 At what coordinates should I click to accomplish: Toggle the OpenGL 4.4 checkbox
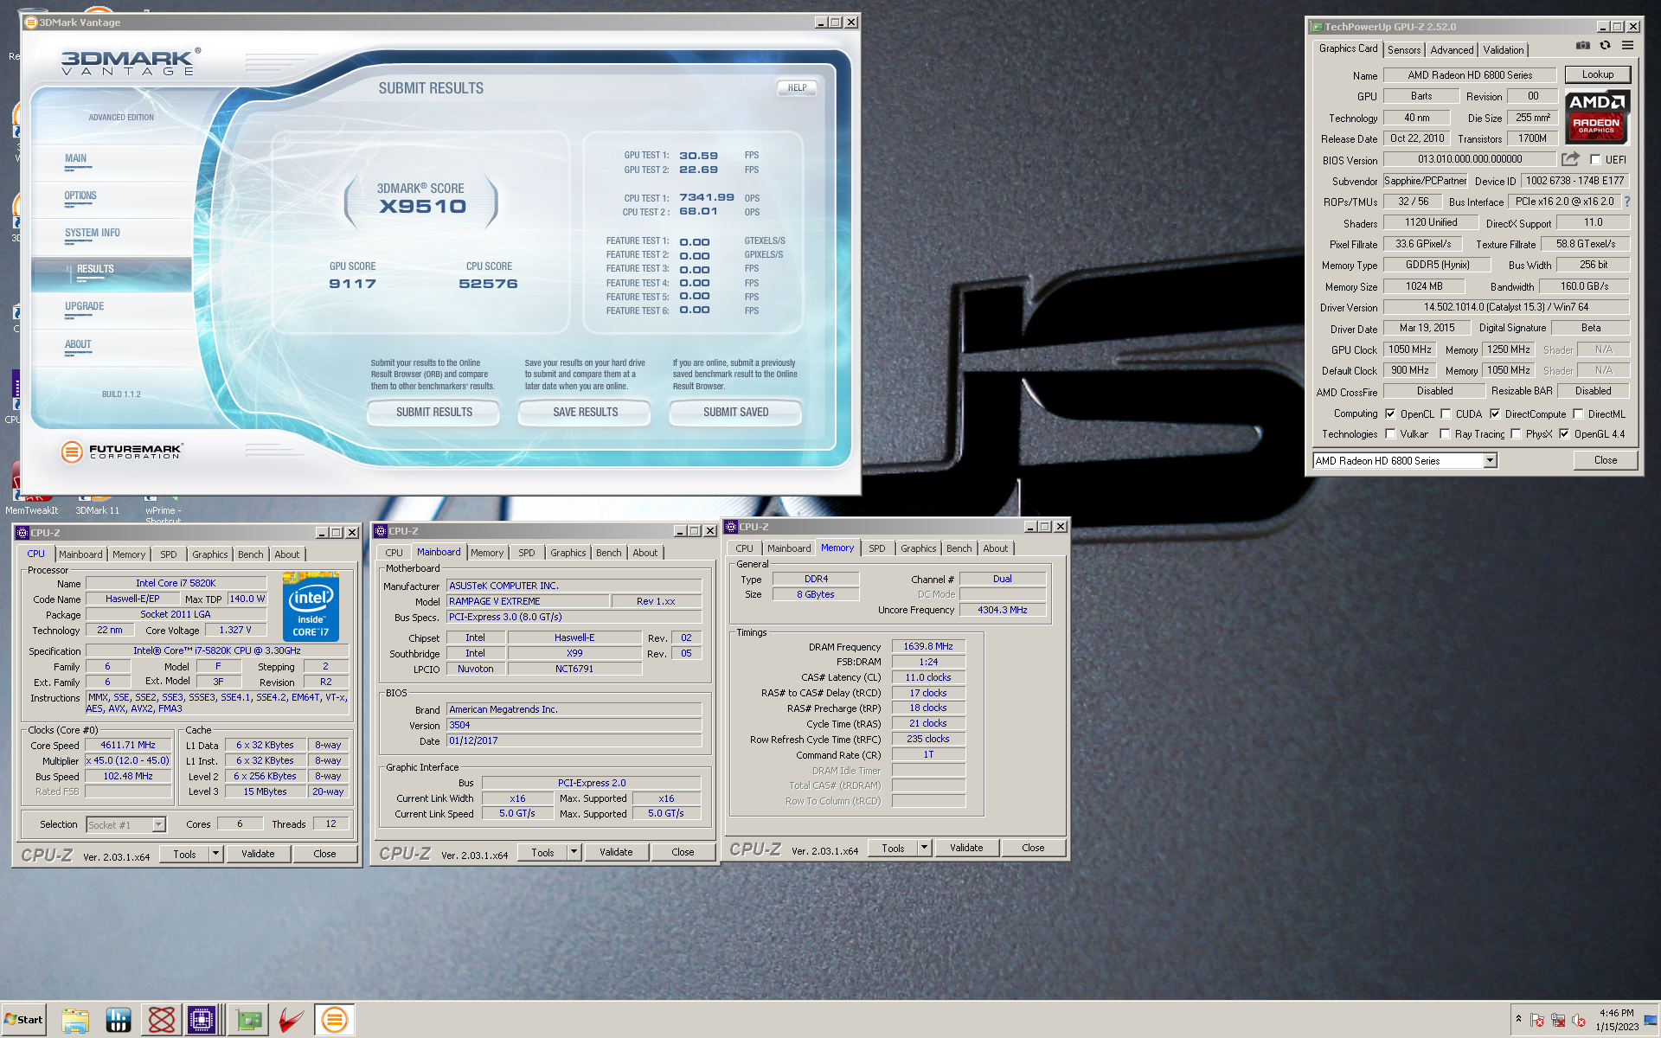(1564, 433)
